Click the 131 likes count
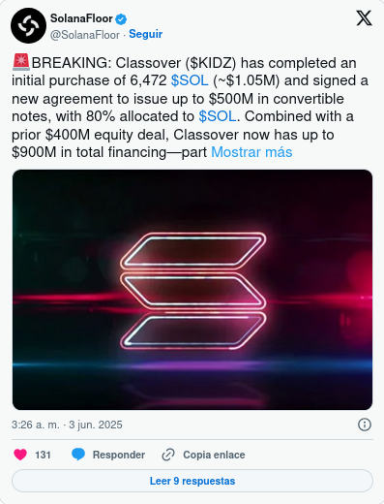 pyautogui.click(x=43, y=455)
